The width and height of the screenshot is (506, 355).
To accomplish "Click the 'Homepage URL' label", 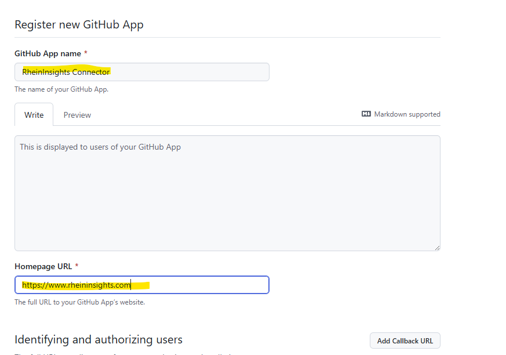I will (43, 266).
